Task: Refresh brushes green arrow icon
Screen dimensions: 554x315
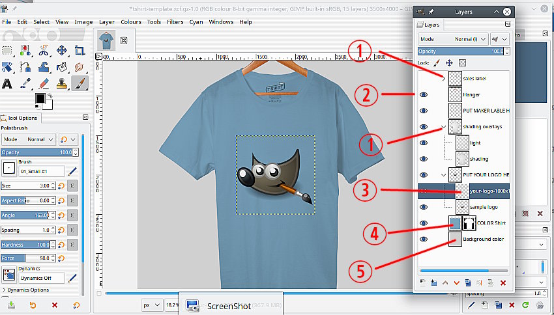Action: 525,305
